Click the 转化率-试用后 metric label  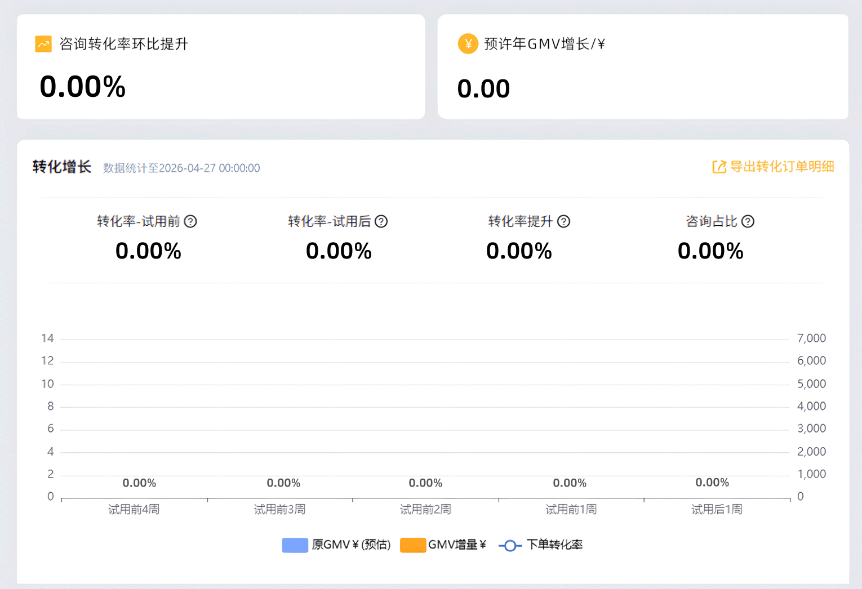click(x=329, y=221)
